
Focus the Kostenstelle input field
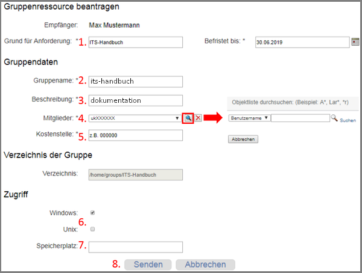(x=135, y=135)
